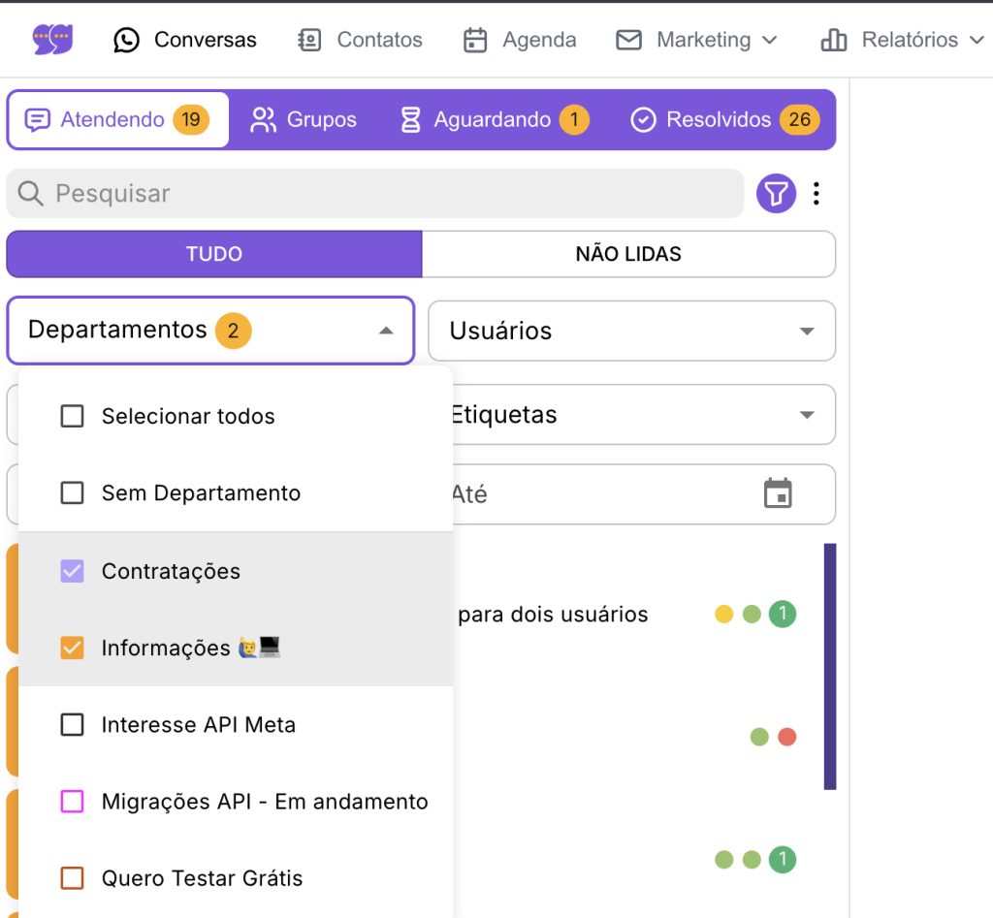This screenshot has width=993, height=918.
Task: Click the Pesquisar search field
Action: tap(388, 194)
